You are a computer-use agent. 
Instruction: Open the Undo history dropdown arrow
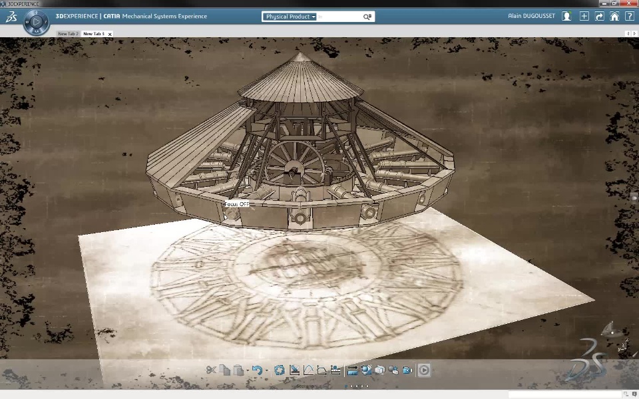267,370
